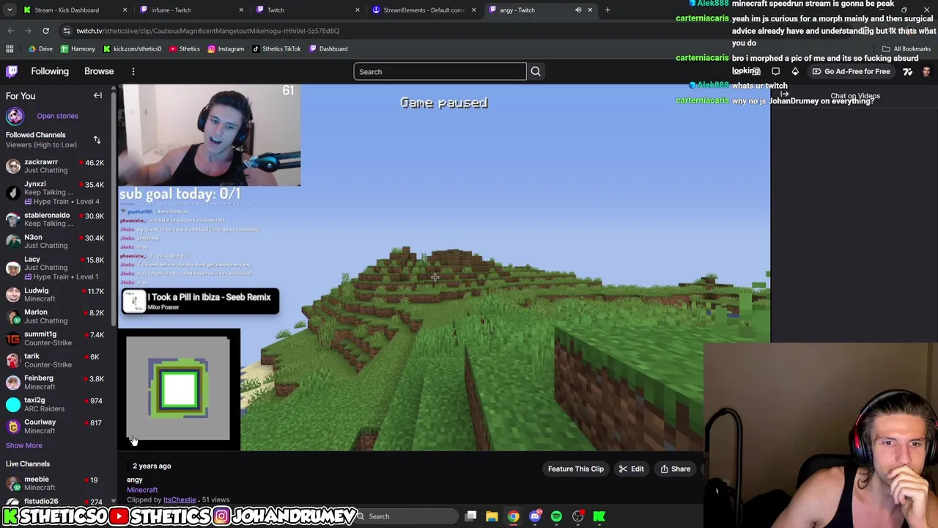Viewport: 938px width, 528px height.
Task: Mute the angy - Twitch tab audio
Action: tap(578, 10)
